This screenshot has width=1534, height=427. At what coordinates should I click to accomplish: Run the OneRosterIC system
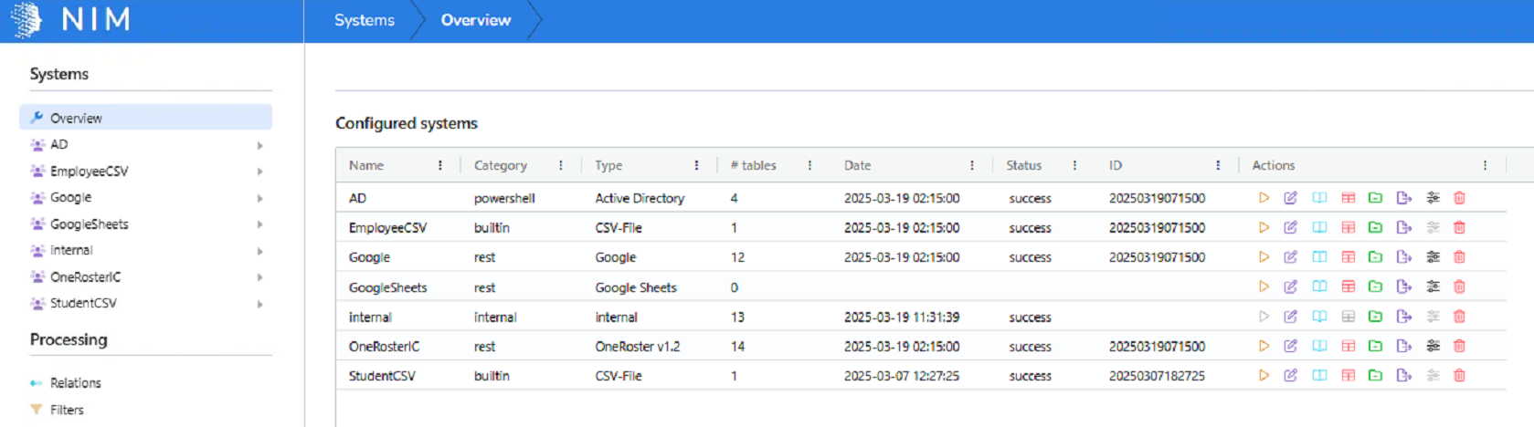[1264, 346]
